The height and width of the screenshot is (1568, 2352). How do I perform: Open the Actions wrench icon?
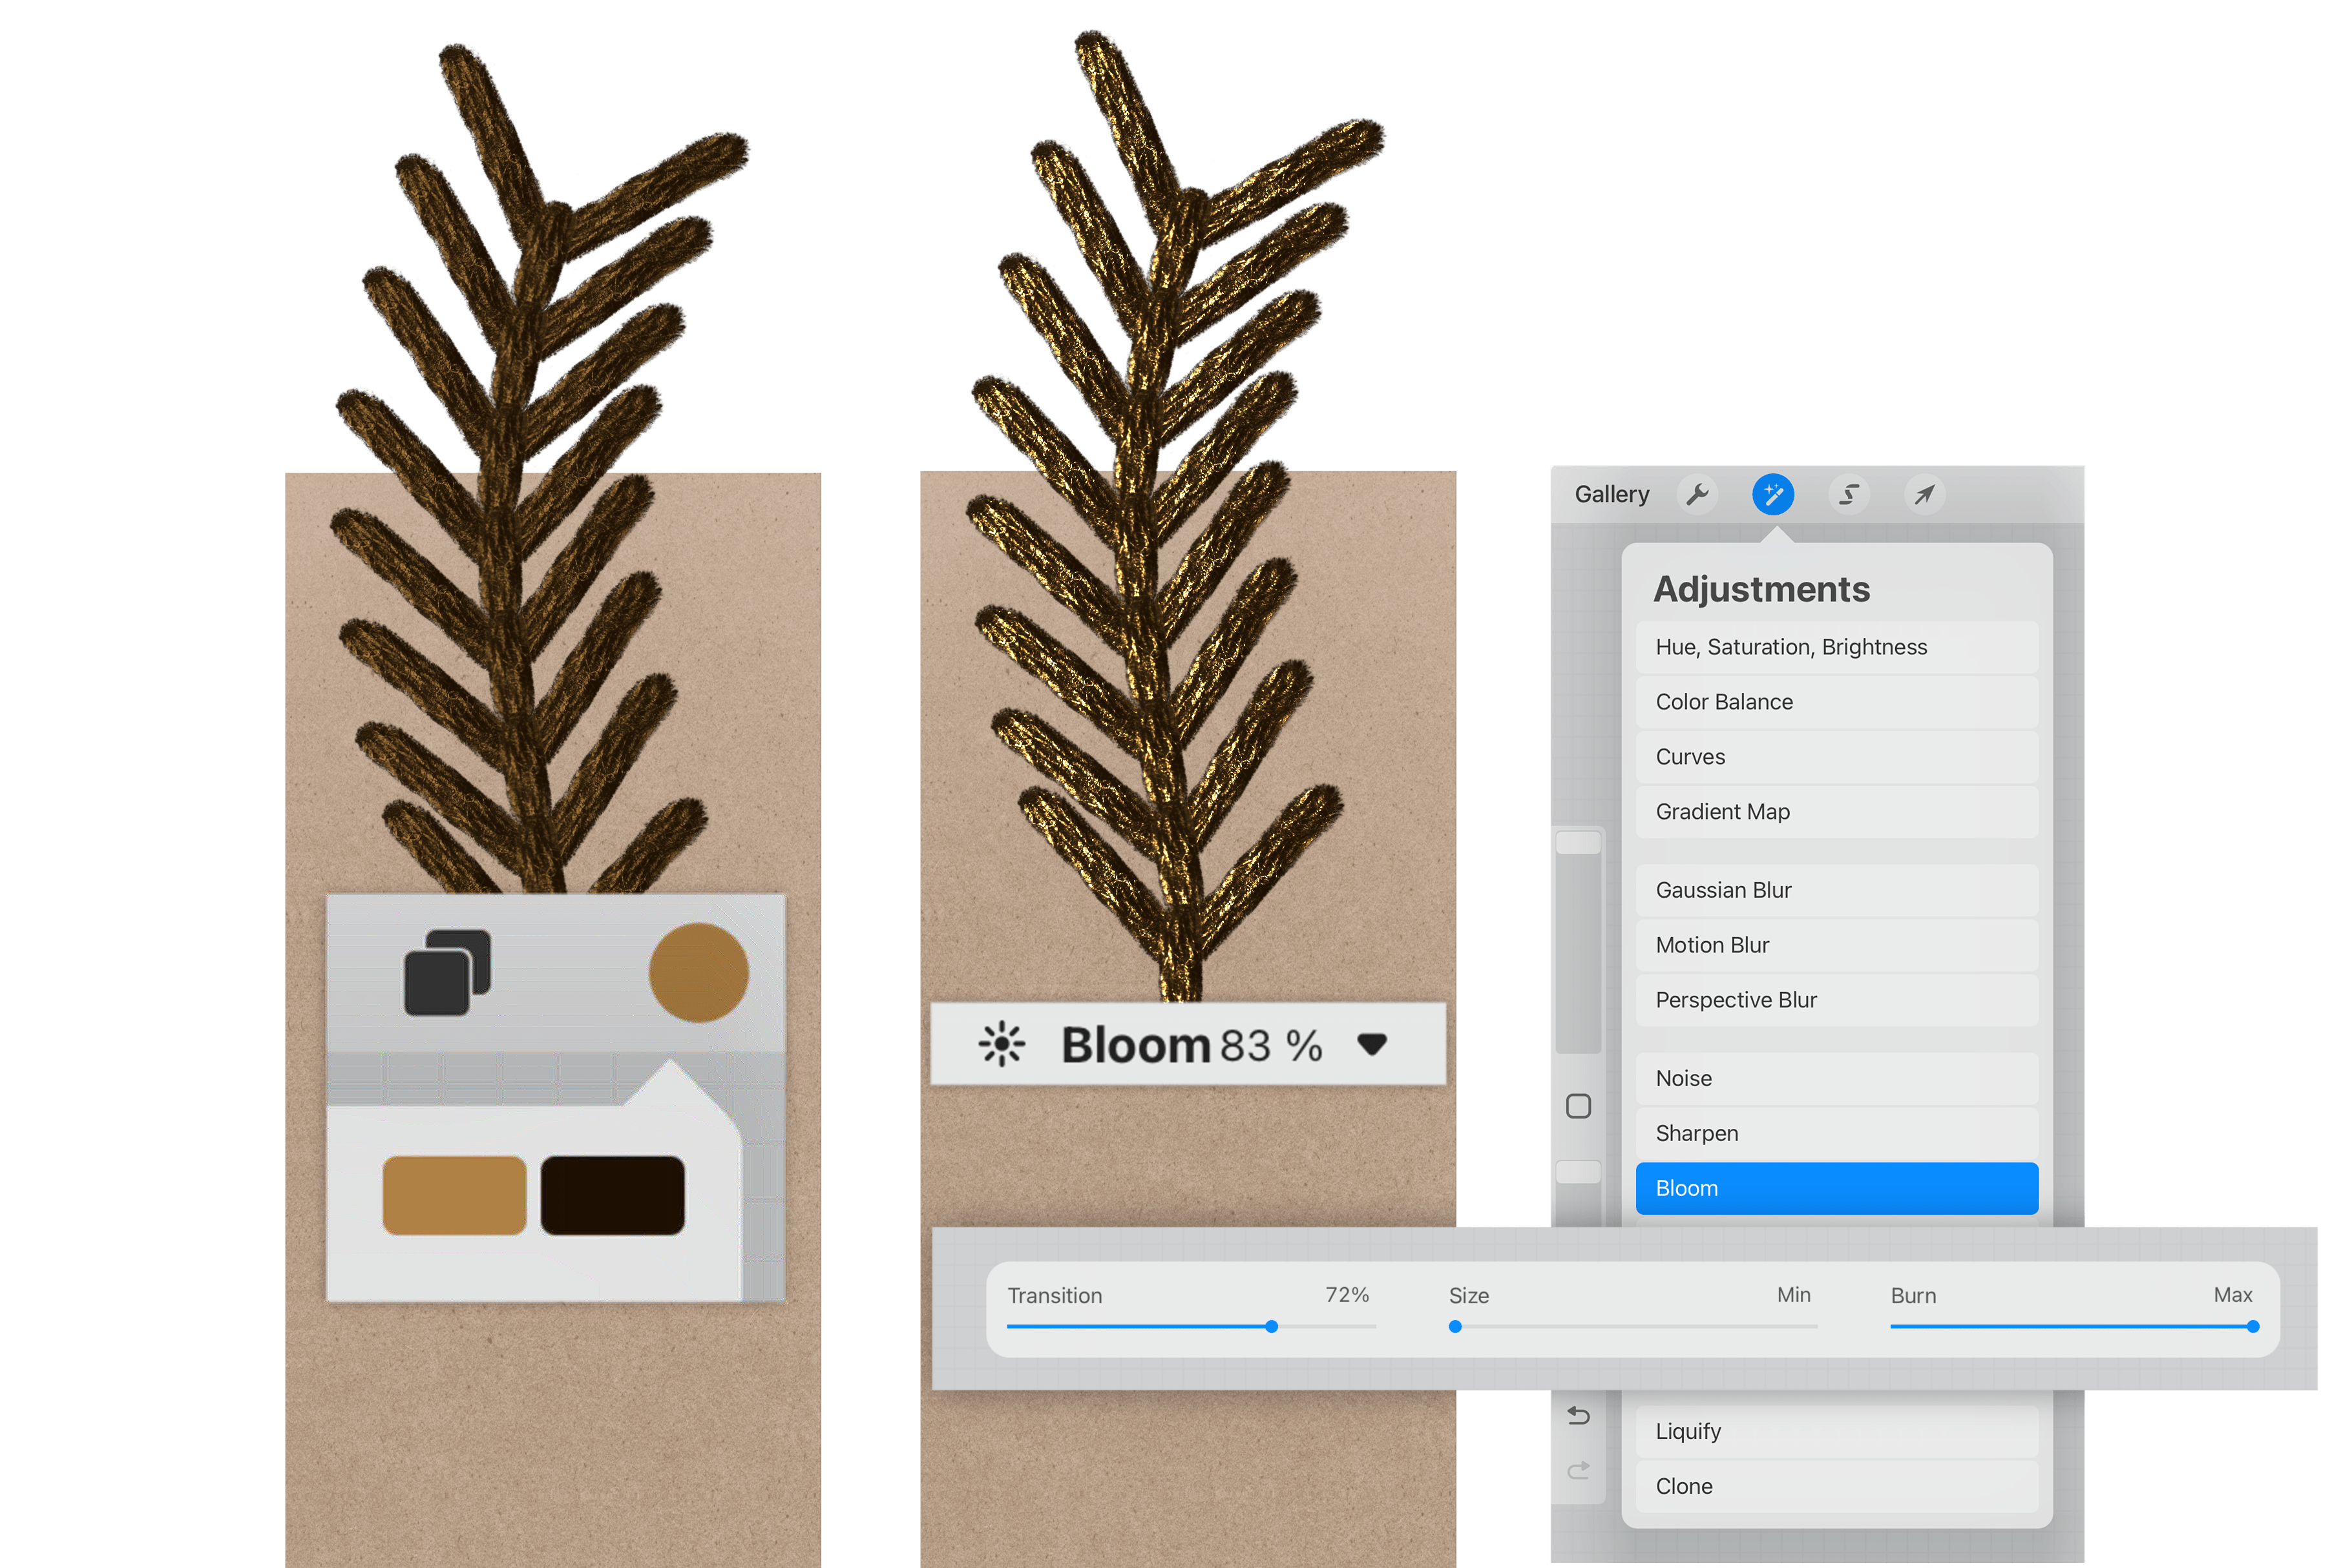pos(1697,494)
